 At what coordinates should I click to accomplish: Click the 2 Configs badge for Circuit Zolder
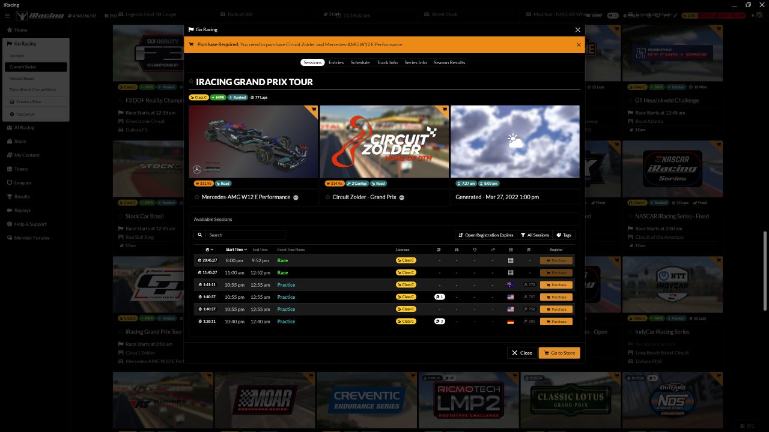pos(357,184)
